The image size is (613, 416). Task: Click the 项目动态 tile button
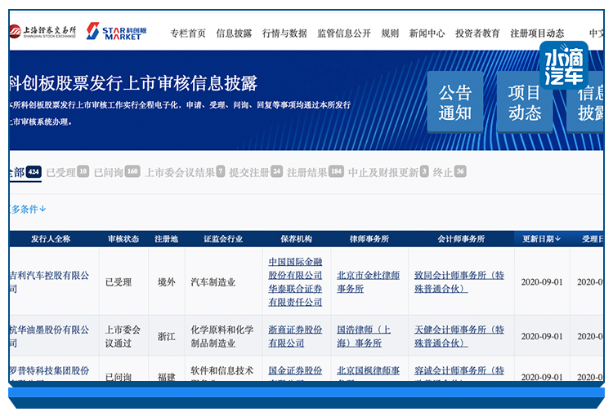(x=525, y=102)
